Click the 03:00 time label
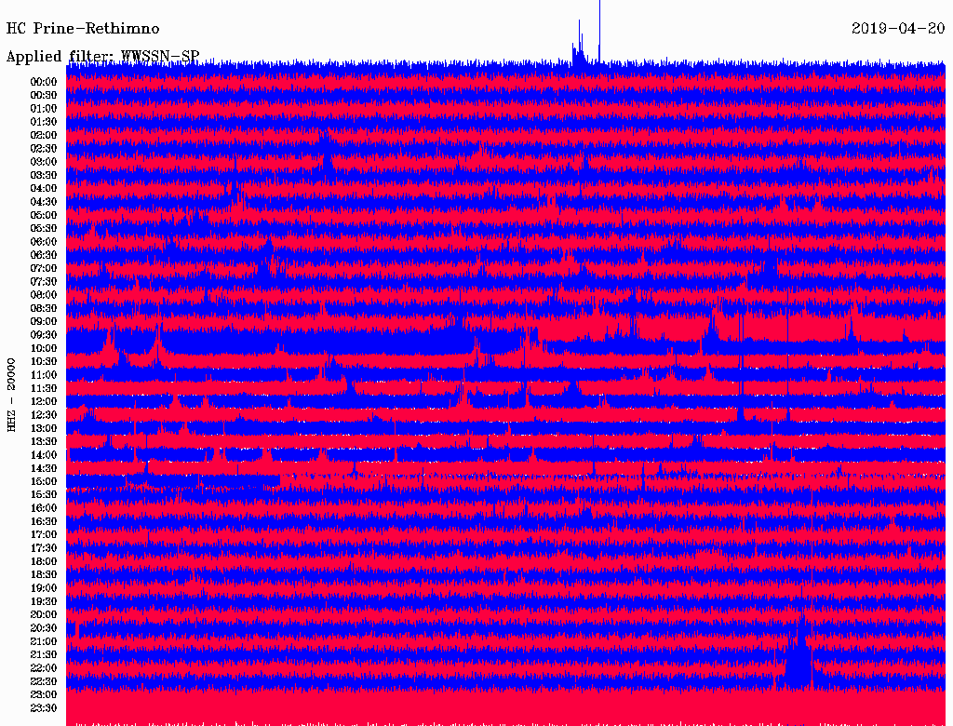 (44, 162)
